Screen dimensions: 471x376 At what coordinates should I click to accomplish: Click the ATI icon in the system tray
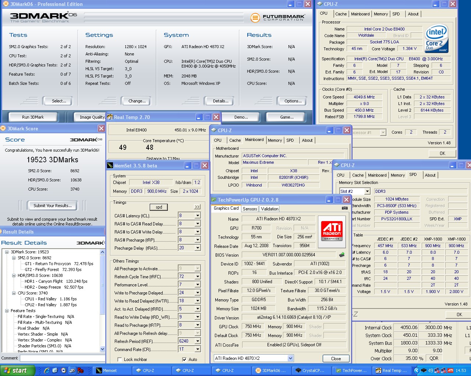[450, 370]
